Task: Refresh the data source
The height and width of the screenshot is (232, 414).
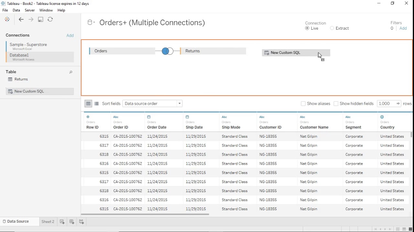Action: point(50,20)
